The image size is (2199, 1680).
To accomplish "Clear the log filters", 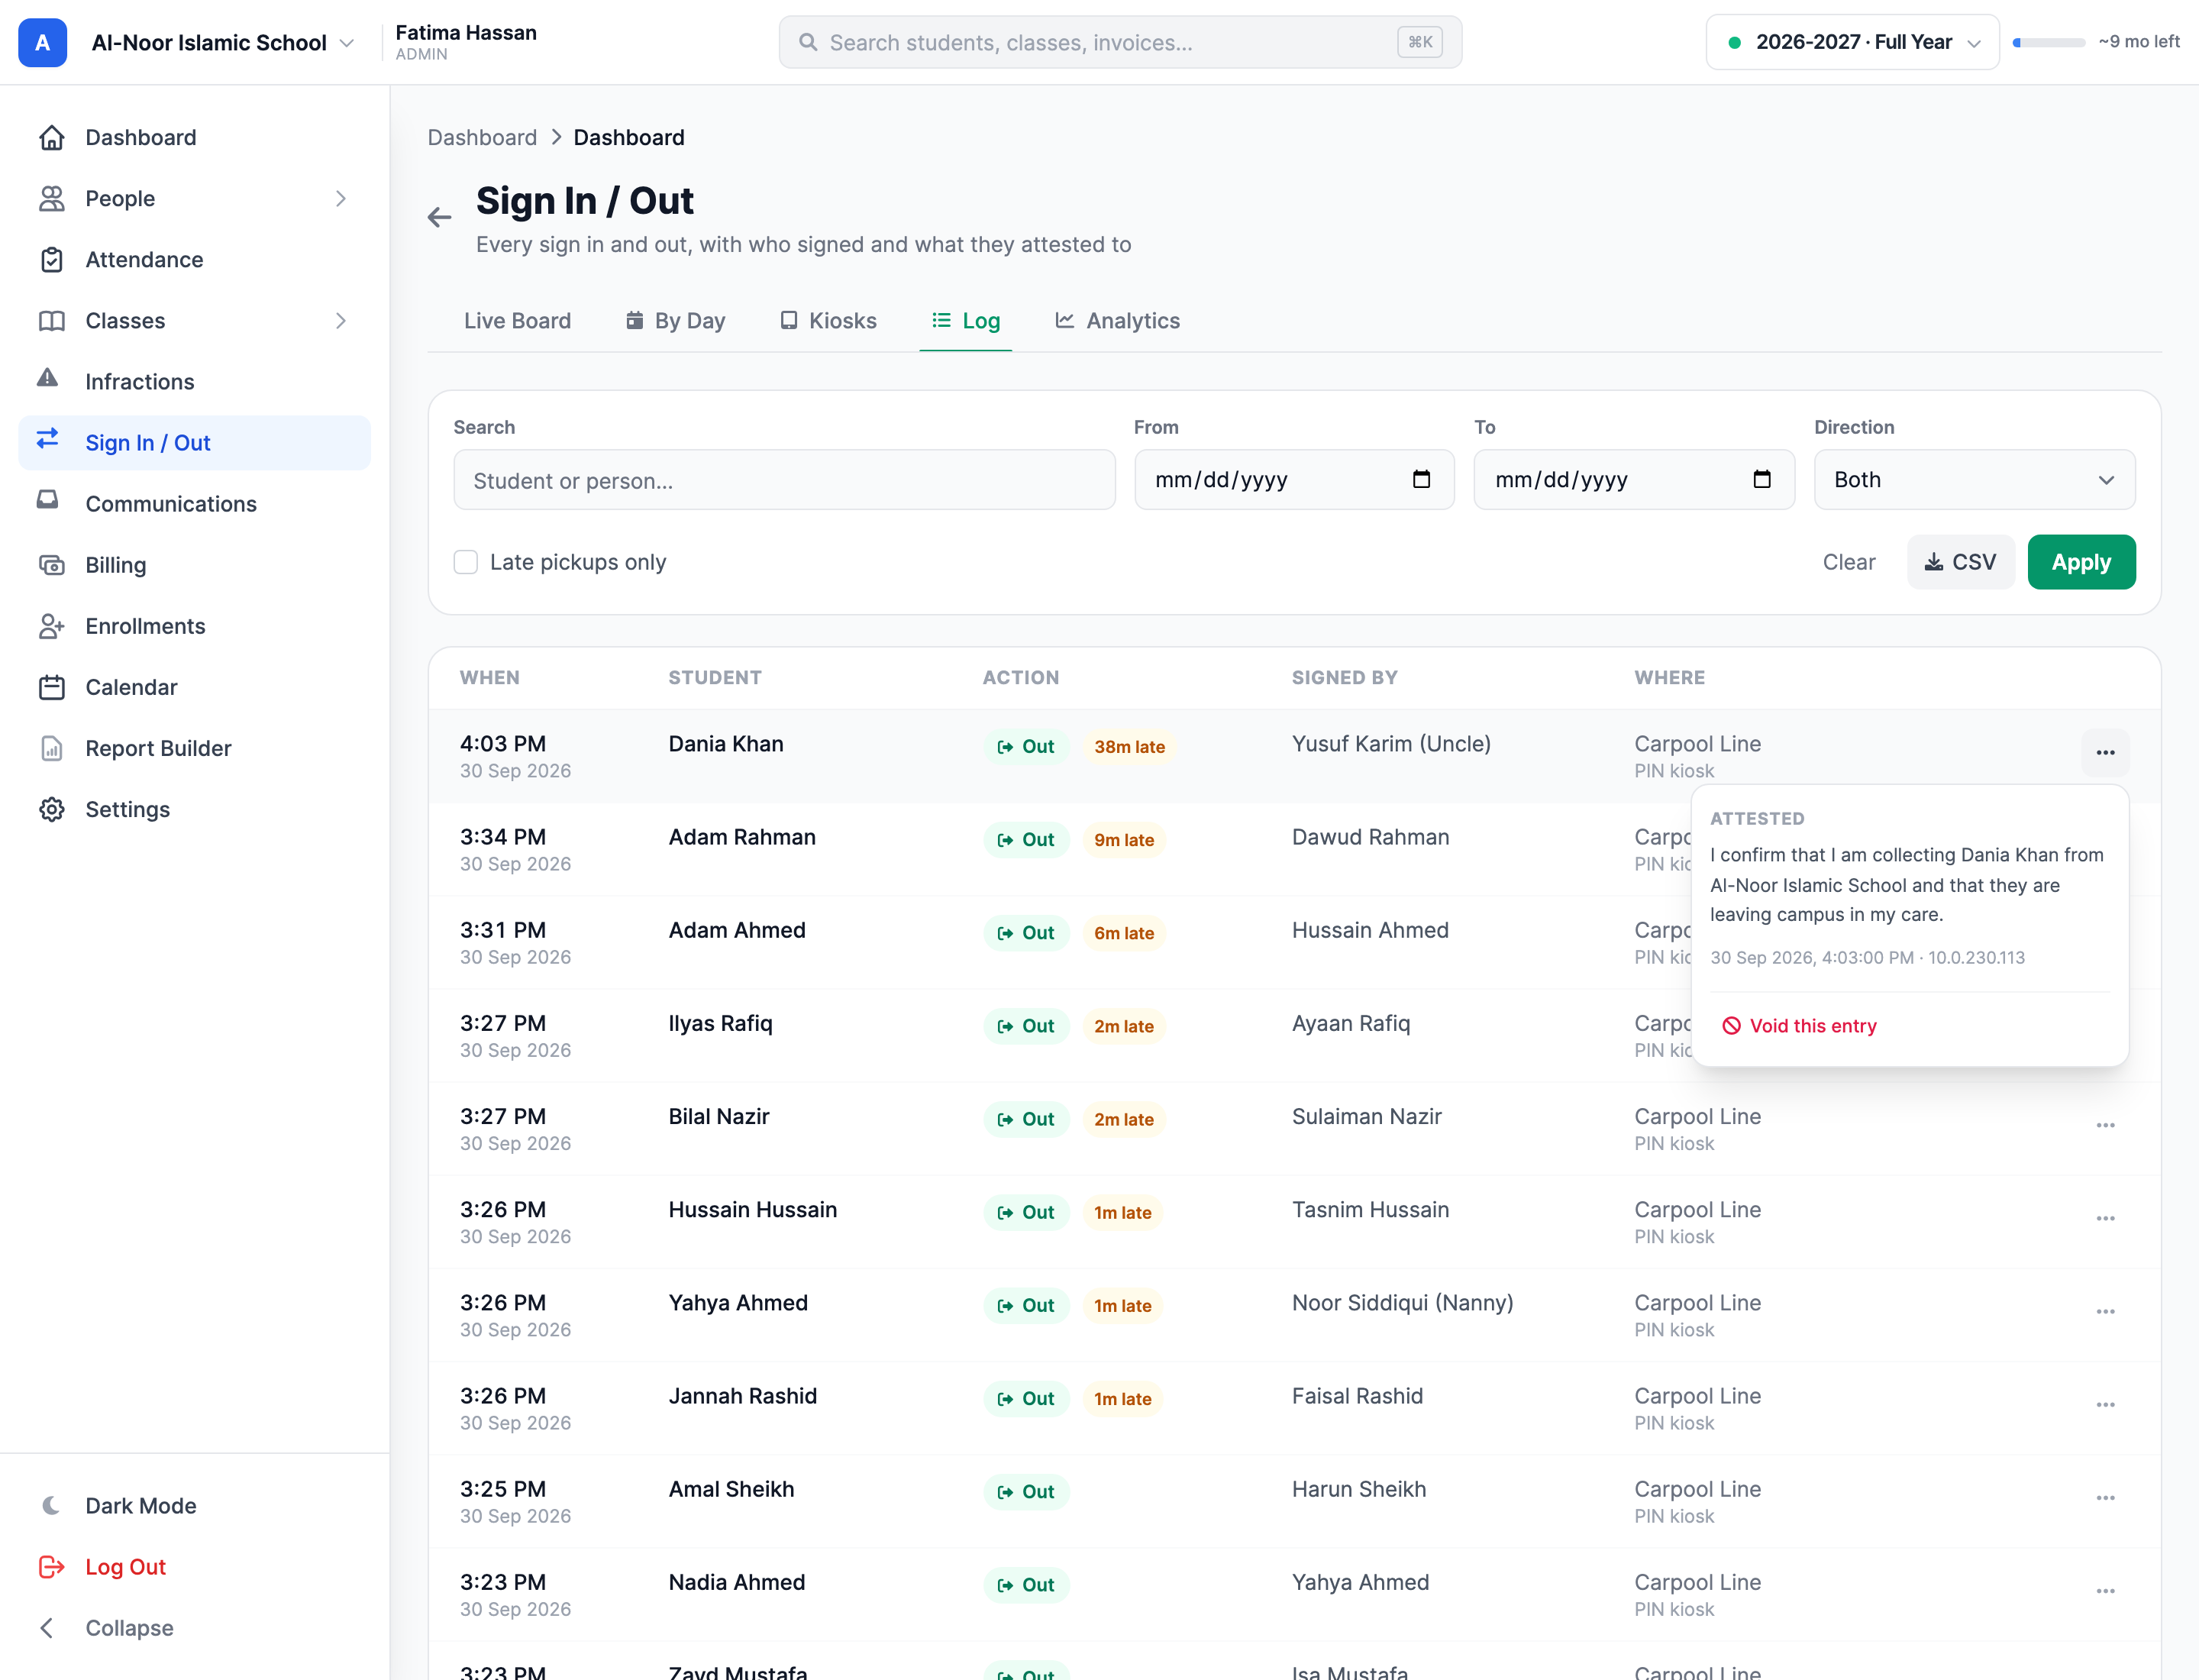I will (1849, 562).
